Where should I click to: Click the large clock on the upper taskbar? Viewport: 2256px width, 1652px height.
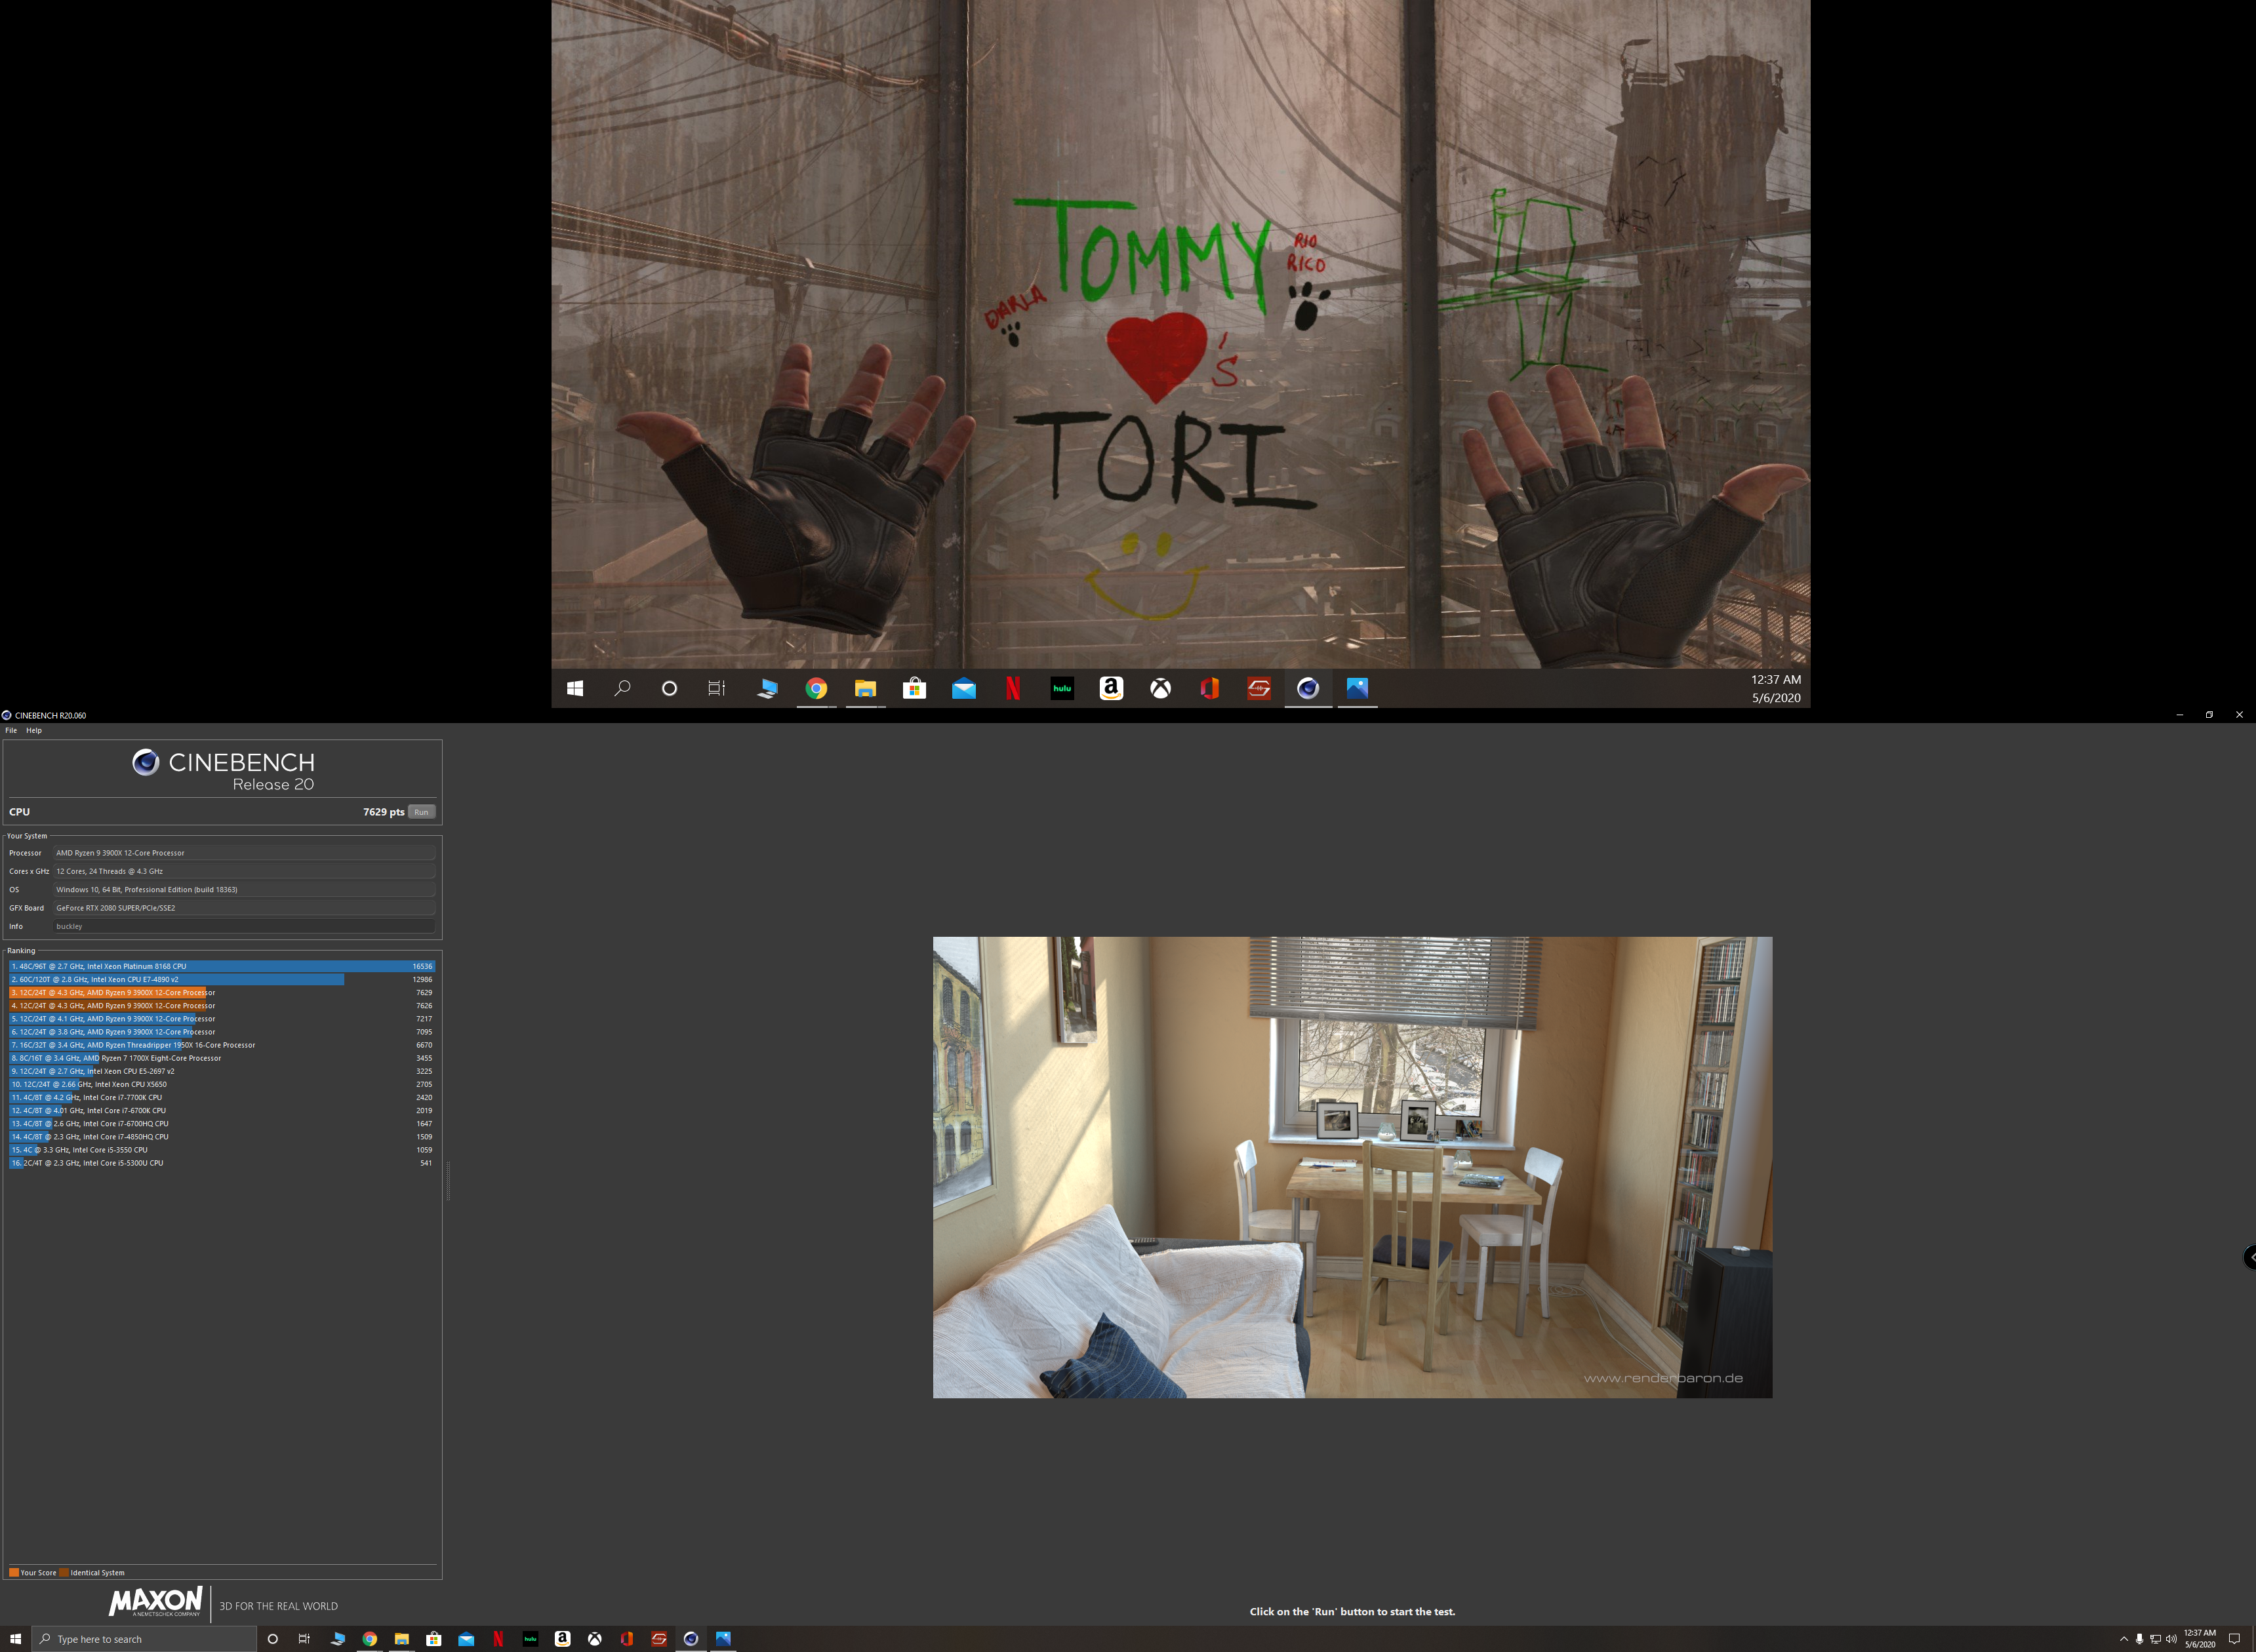point(1776,688)
